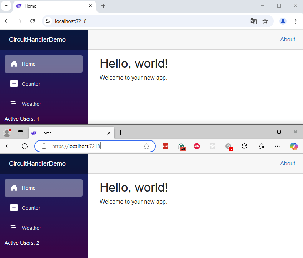Open Weather nav item in Edge page
This screenshot has height=258, width=303.
[x=44, y=228]
